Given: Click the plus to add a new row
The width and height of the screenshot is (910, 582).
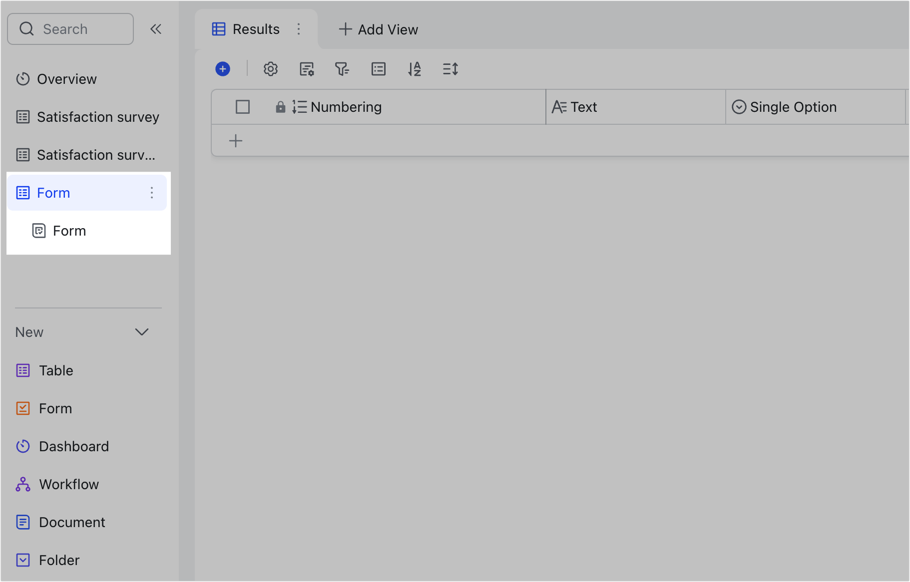Looking at the screenshot, I should (235, 140).
